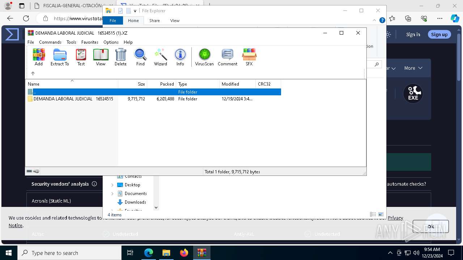Click the Delete trash can icon

coord(120,57)
